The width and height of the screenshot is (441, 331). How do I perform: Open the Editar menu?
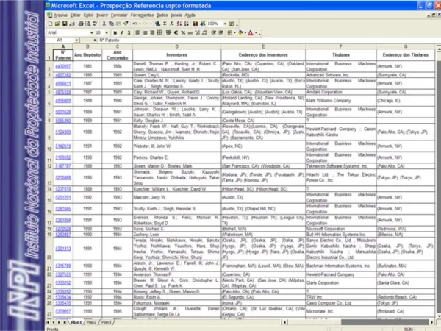76,15
